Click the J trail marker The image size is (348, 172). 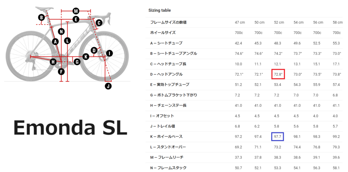tap(108, 86)
